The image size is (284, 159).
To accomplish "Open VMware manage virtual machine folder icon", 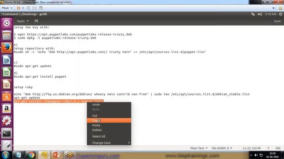I will tap(280, 8).
